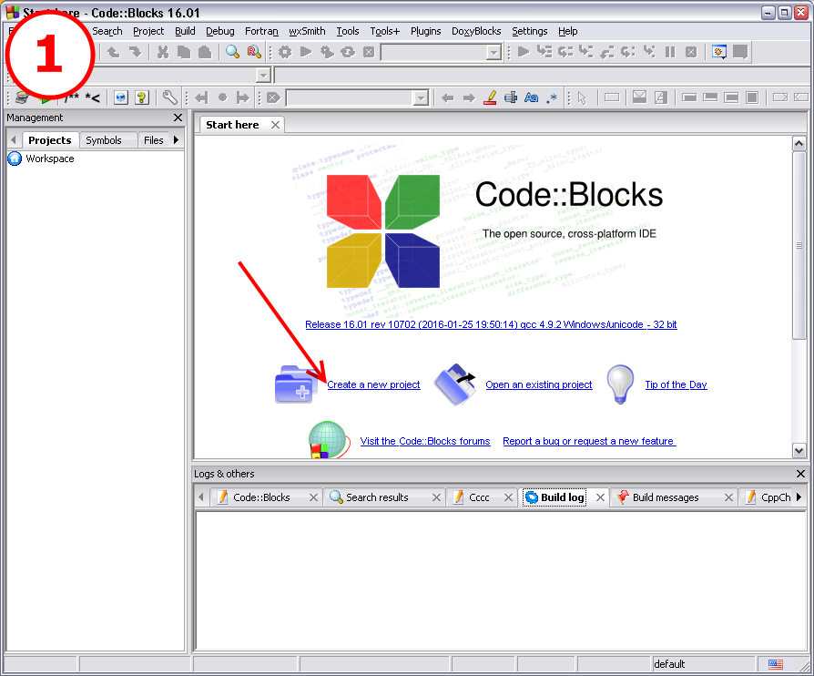Click inside the incremental search text field

coord(351,97)
